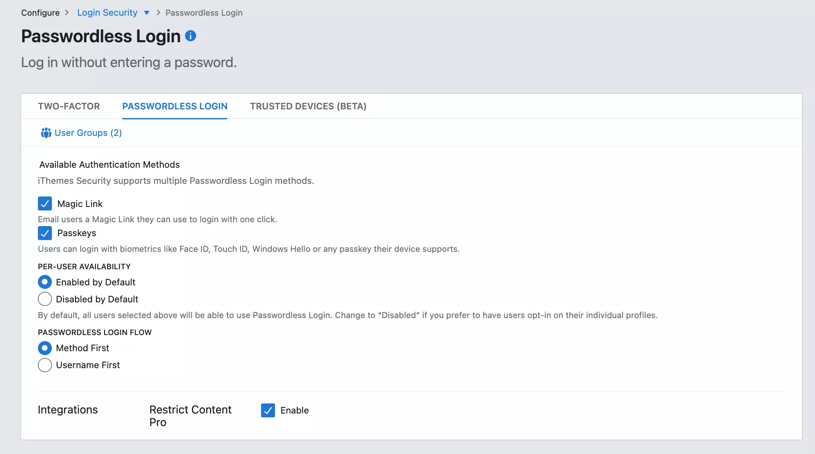Screen dimensions: 815x454
Task: Open the User Groups (2) text link
Action: (x=88, y=133)
